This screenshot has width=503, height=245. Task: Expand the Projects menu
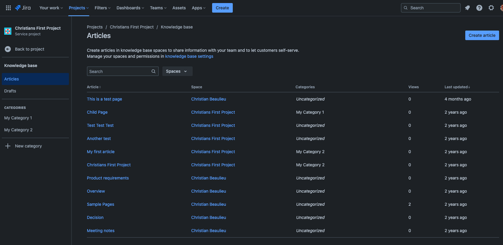coord(79,8)
